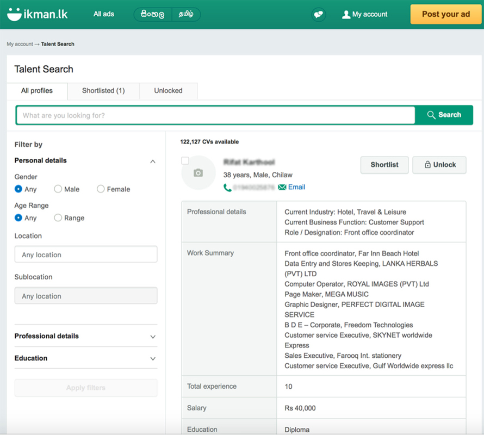Click the My account text link
Image resolution: width=484 pixels, height=435 pixels.
coord(369,15)
